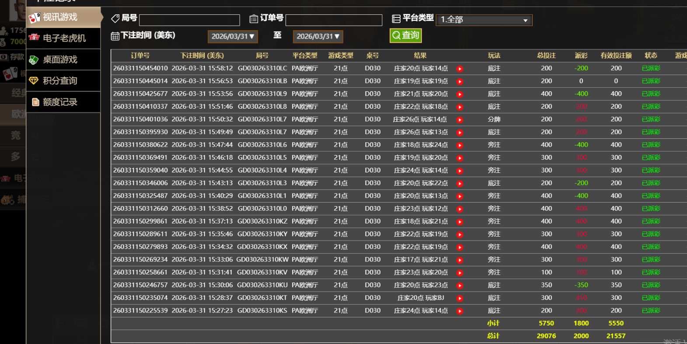Viewport: 687px width, 344px height.
Task: Click replay icon for order 260331150225539
Action: (x=460, y=311)
